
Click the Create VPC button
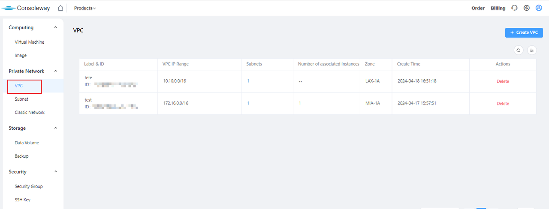click(524, 33)
